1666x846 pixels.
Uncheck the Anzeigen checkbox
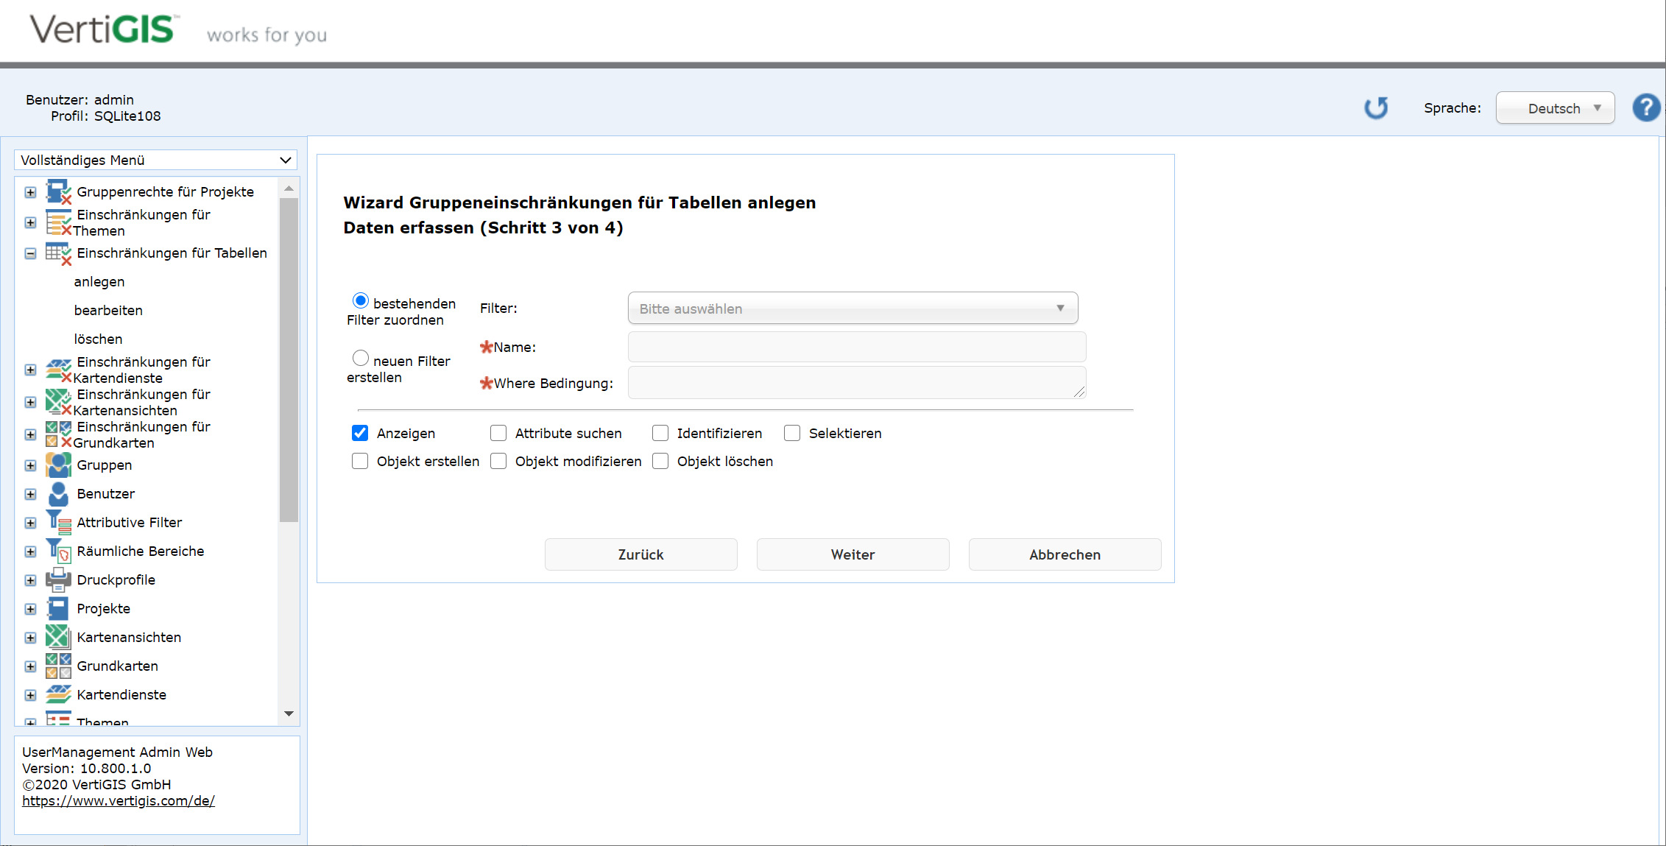coord(359,433)
